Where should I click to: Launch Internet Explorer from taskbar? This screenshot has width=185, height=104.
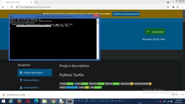click(11, 101)
